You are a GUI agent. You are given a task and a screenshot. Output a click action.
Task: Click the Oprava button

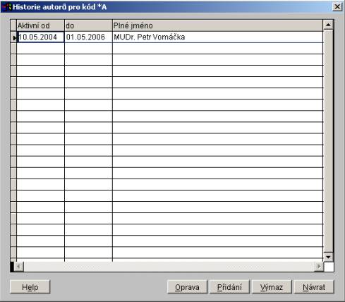187,287
